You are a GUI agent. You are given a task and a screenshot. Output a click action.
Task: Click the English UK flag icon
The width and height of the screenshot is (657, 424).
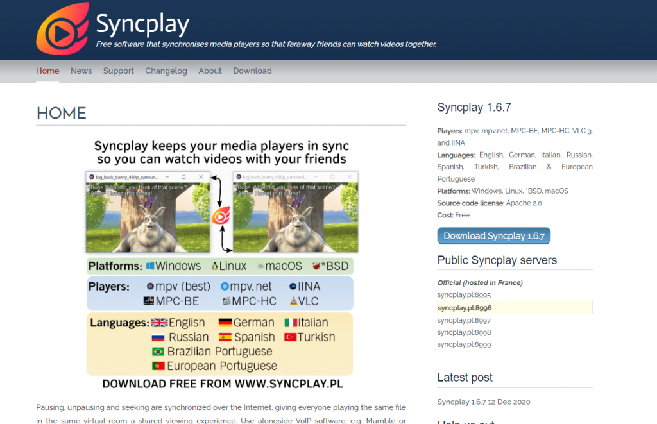point(159,323)
